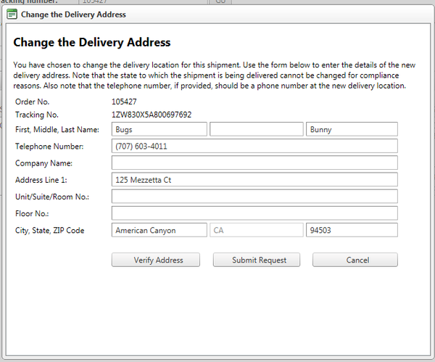
Task: Submit the request with Submit Request button
Action: [x=257, y=260]
